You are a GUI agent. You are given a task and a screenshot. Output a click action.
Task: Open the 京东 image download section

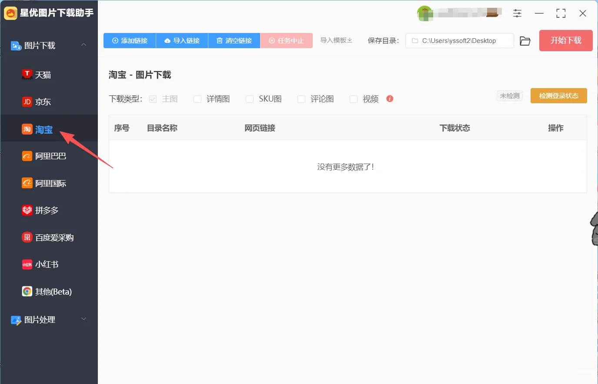pos(41,102)
